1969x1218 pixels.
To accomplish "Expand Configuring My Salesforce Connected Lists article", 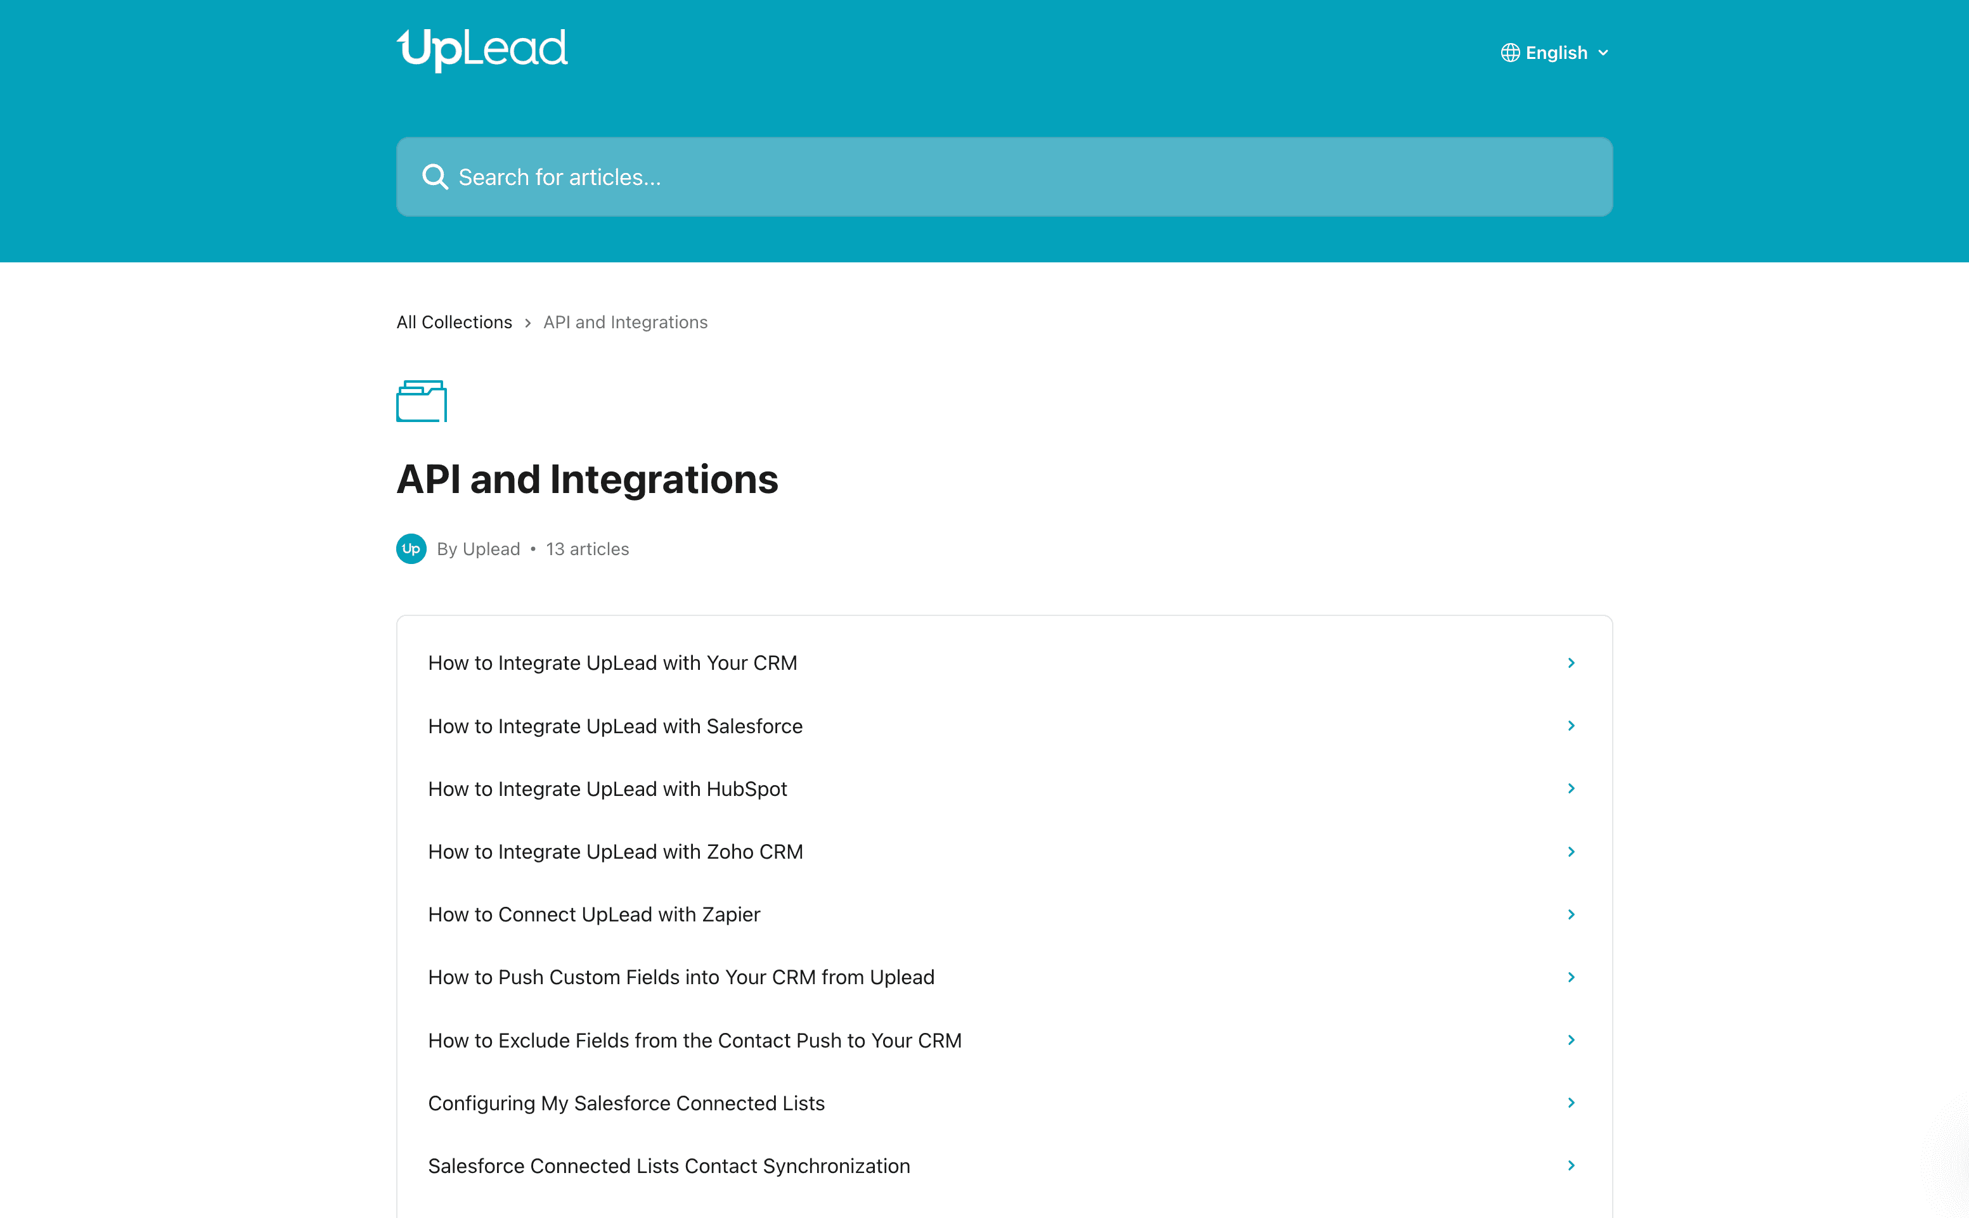I will click(627, 1103).
